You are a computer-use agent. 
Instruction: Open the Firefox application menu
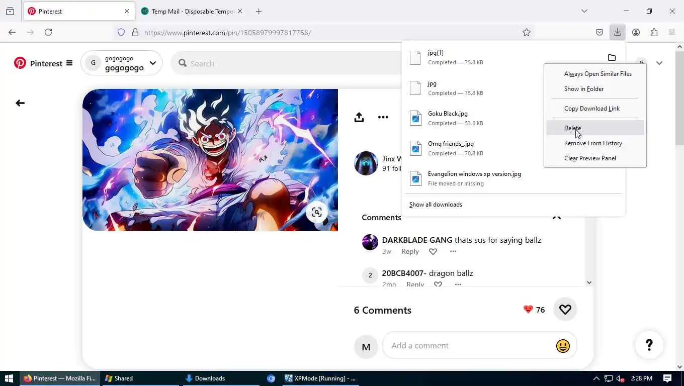pos(672,32)
